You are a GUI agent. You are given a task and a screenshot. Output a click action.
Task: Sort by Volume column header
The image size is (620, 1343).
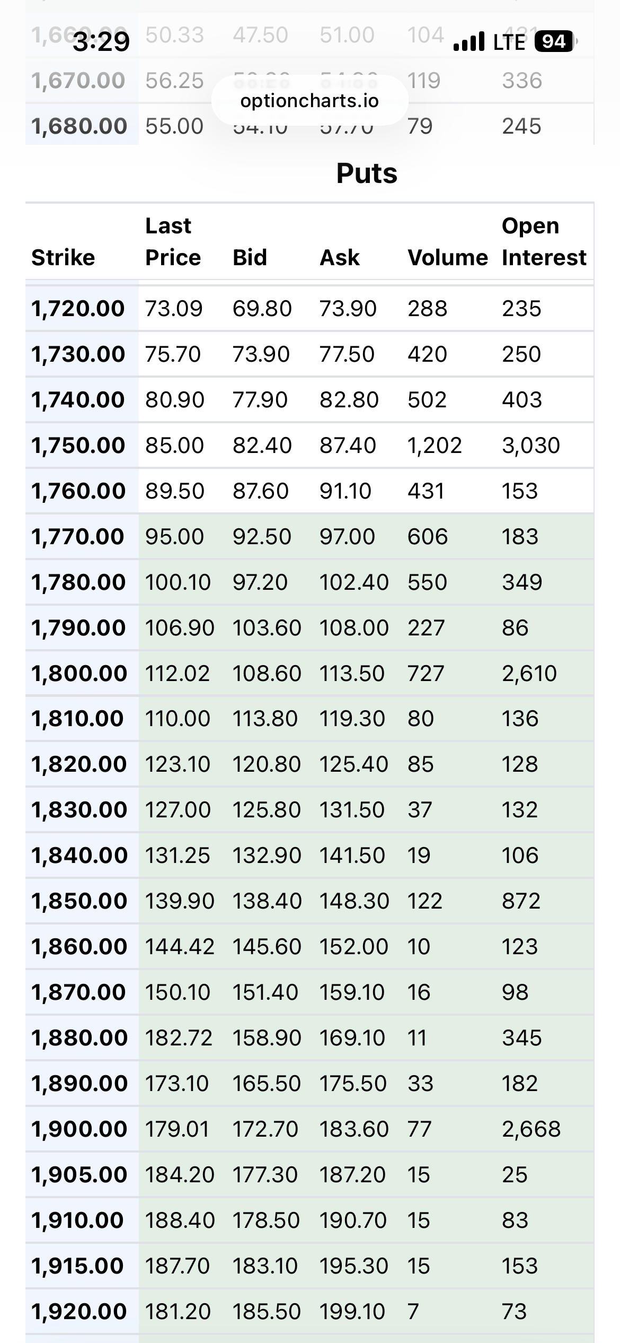tap(447, 257)
